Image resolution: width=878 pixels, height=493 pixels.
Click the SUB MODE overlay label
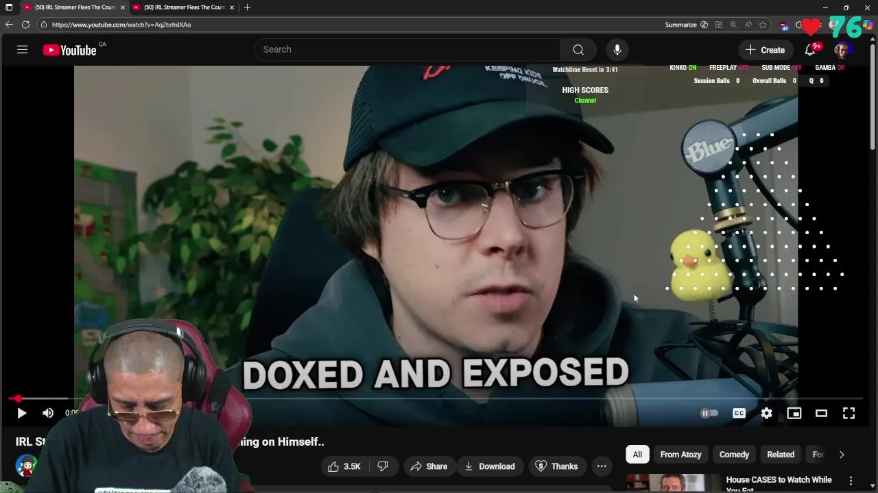tap(781, 68)
